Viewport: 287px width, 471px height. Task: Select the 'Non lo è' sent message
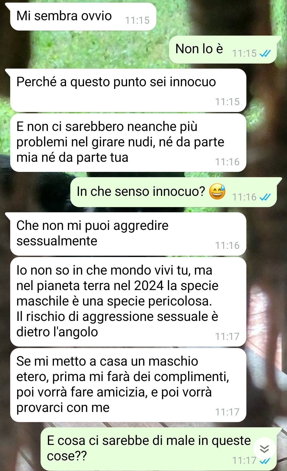tap(223, 49)
